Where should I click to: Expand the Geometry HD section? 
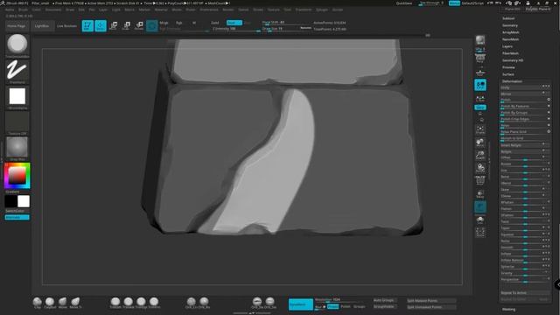click(513, 60)
